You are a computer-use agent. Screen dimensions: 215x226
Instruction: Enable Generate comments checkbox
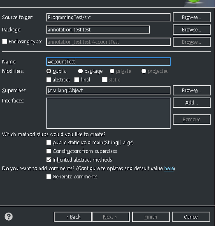(x=49, y=177)
